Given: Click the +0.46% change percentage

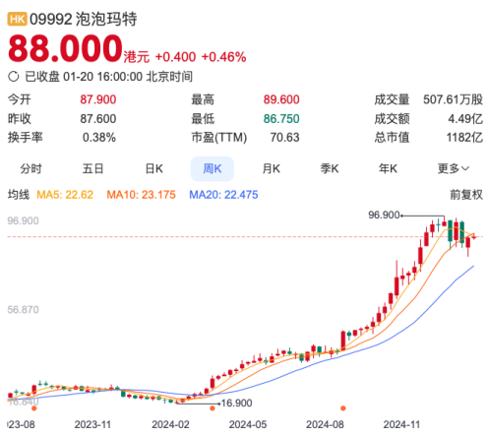Looking at the screenshot, I should 223,57.
